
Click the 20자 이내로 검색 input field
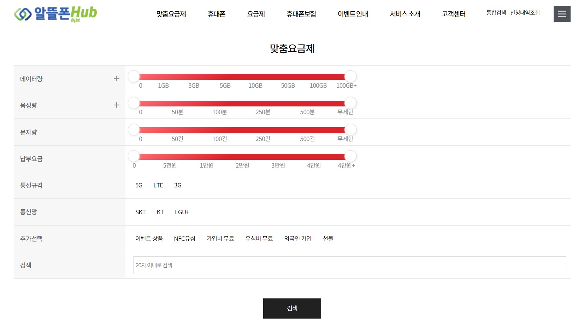pyautogui.click(x=349, y=265)
